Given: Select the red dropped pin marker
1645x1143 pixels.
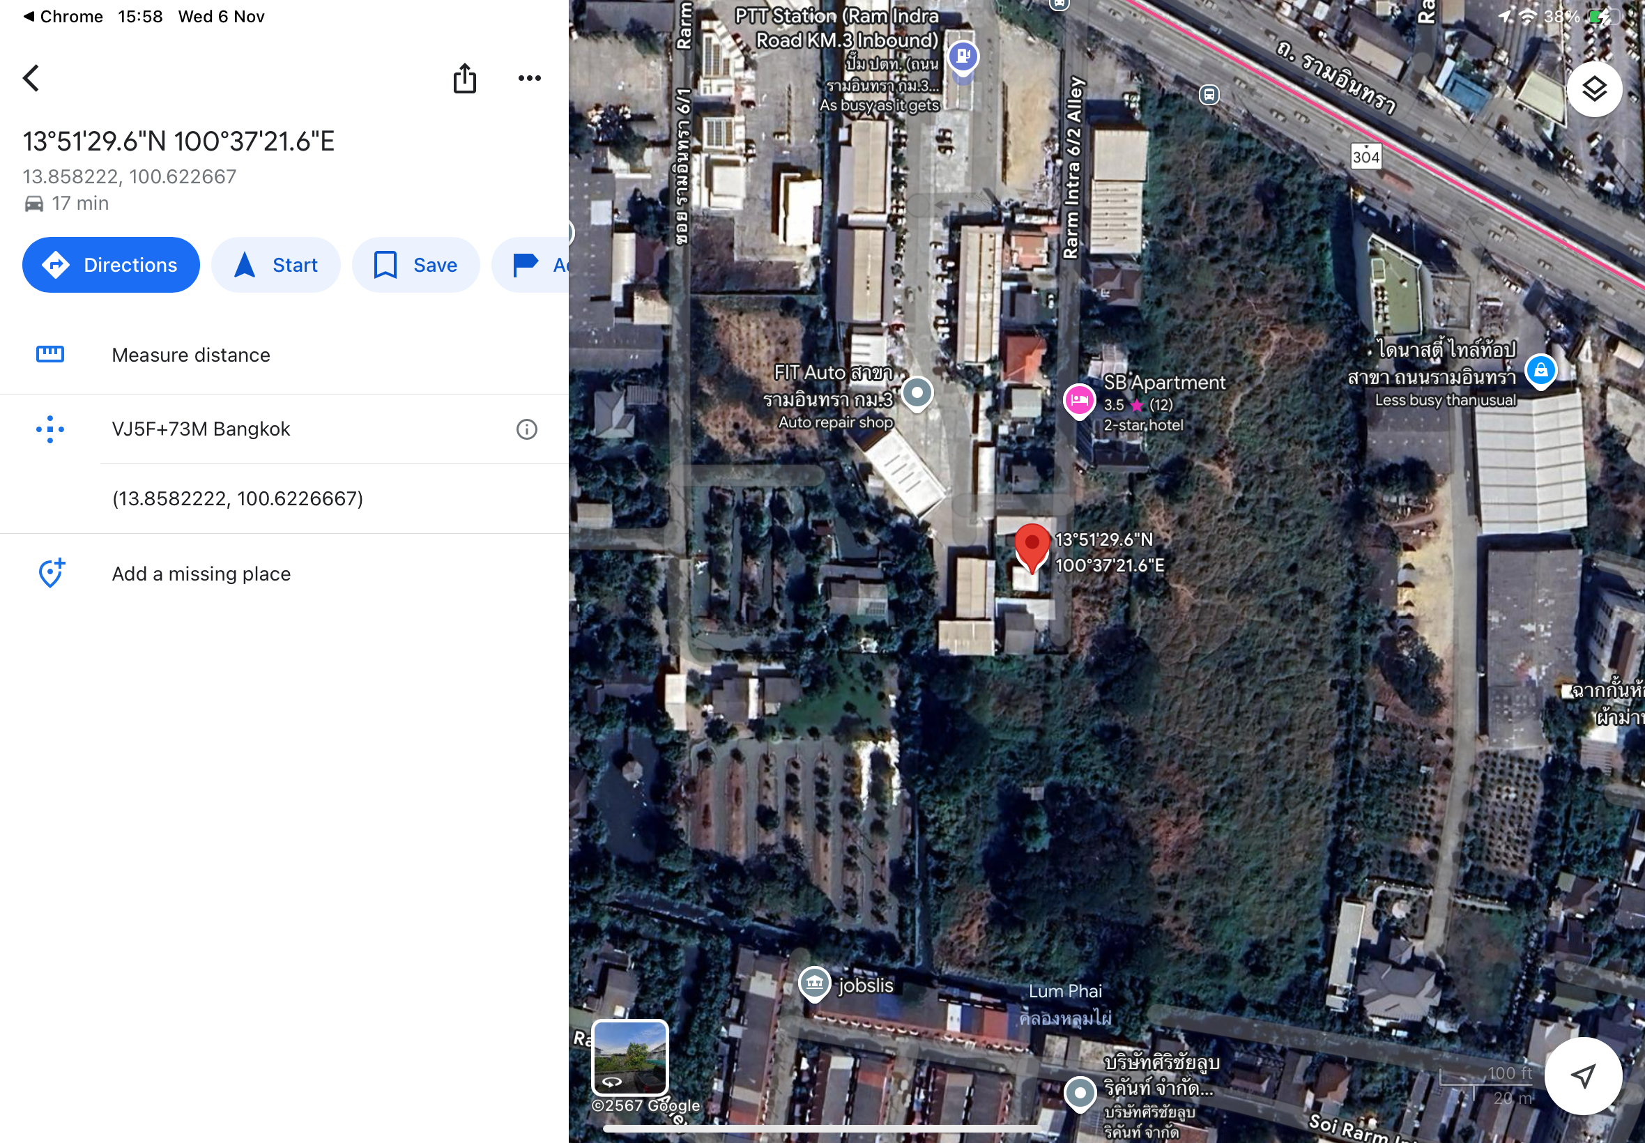Looking at the screenshot, I should (x=1032, y=548).
